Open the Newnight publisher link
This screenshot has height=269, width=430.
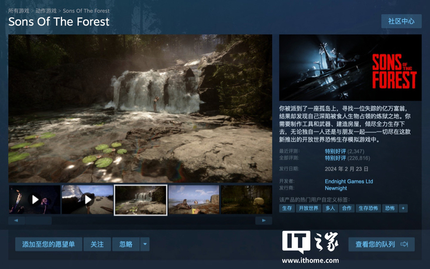(x=335, y=188)
